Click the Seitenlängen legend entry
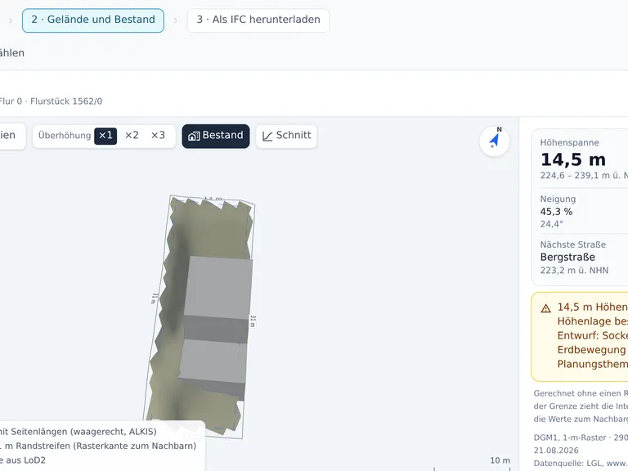This screenshot has height=471, width=628. point(78,432)
